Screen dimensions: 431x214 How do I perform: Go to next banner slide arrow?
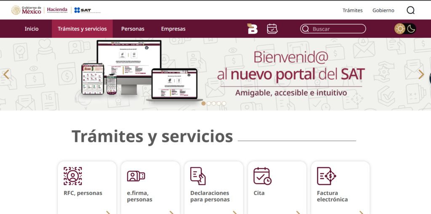421,74
